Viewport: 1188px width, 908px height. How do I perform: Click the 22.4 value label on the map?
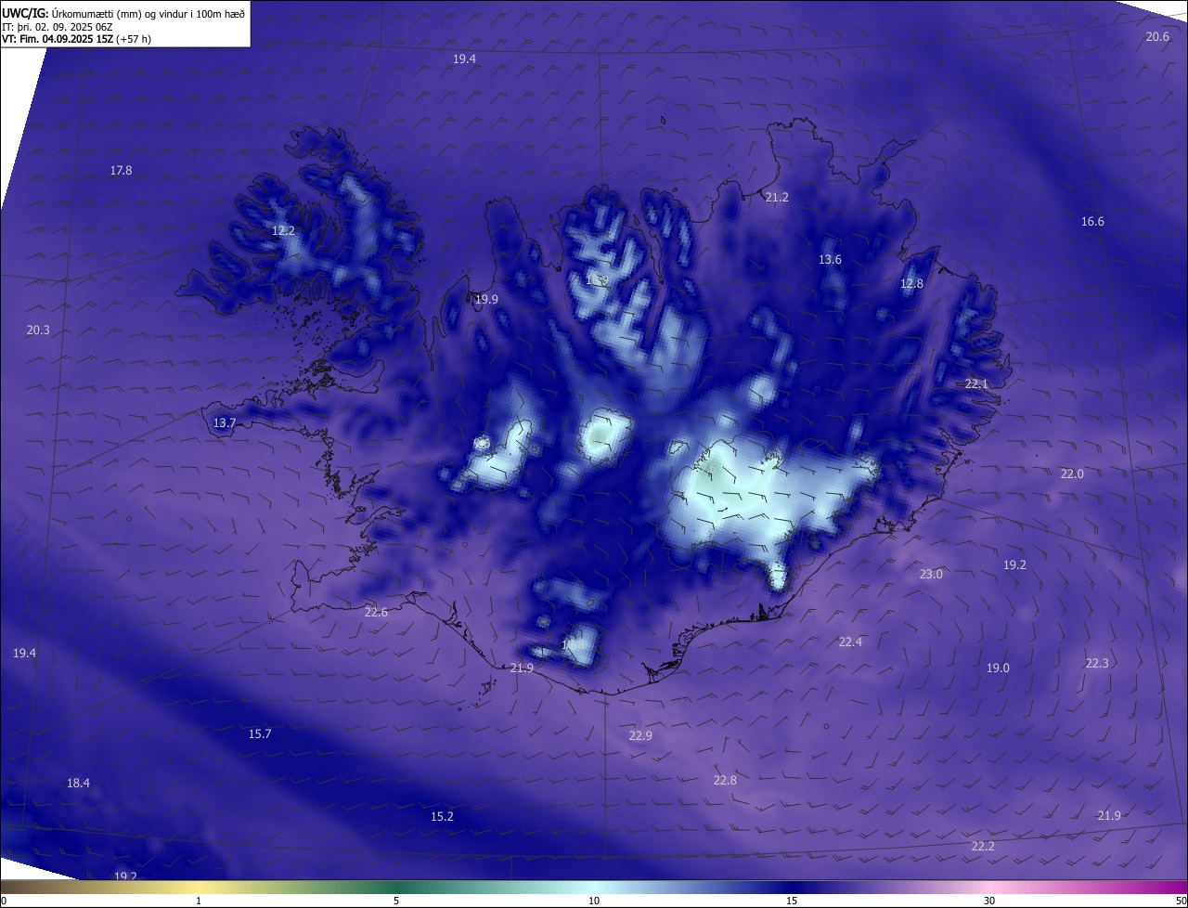(x=850, y=642)
